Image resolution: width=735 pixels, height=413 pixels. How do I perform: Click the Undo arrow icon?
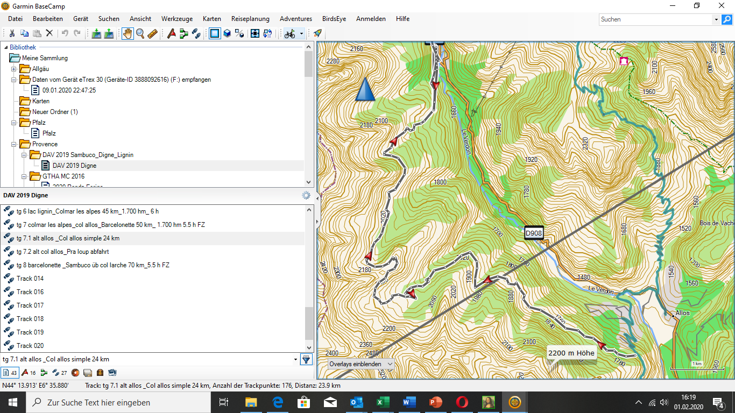(x=65, y=33)
